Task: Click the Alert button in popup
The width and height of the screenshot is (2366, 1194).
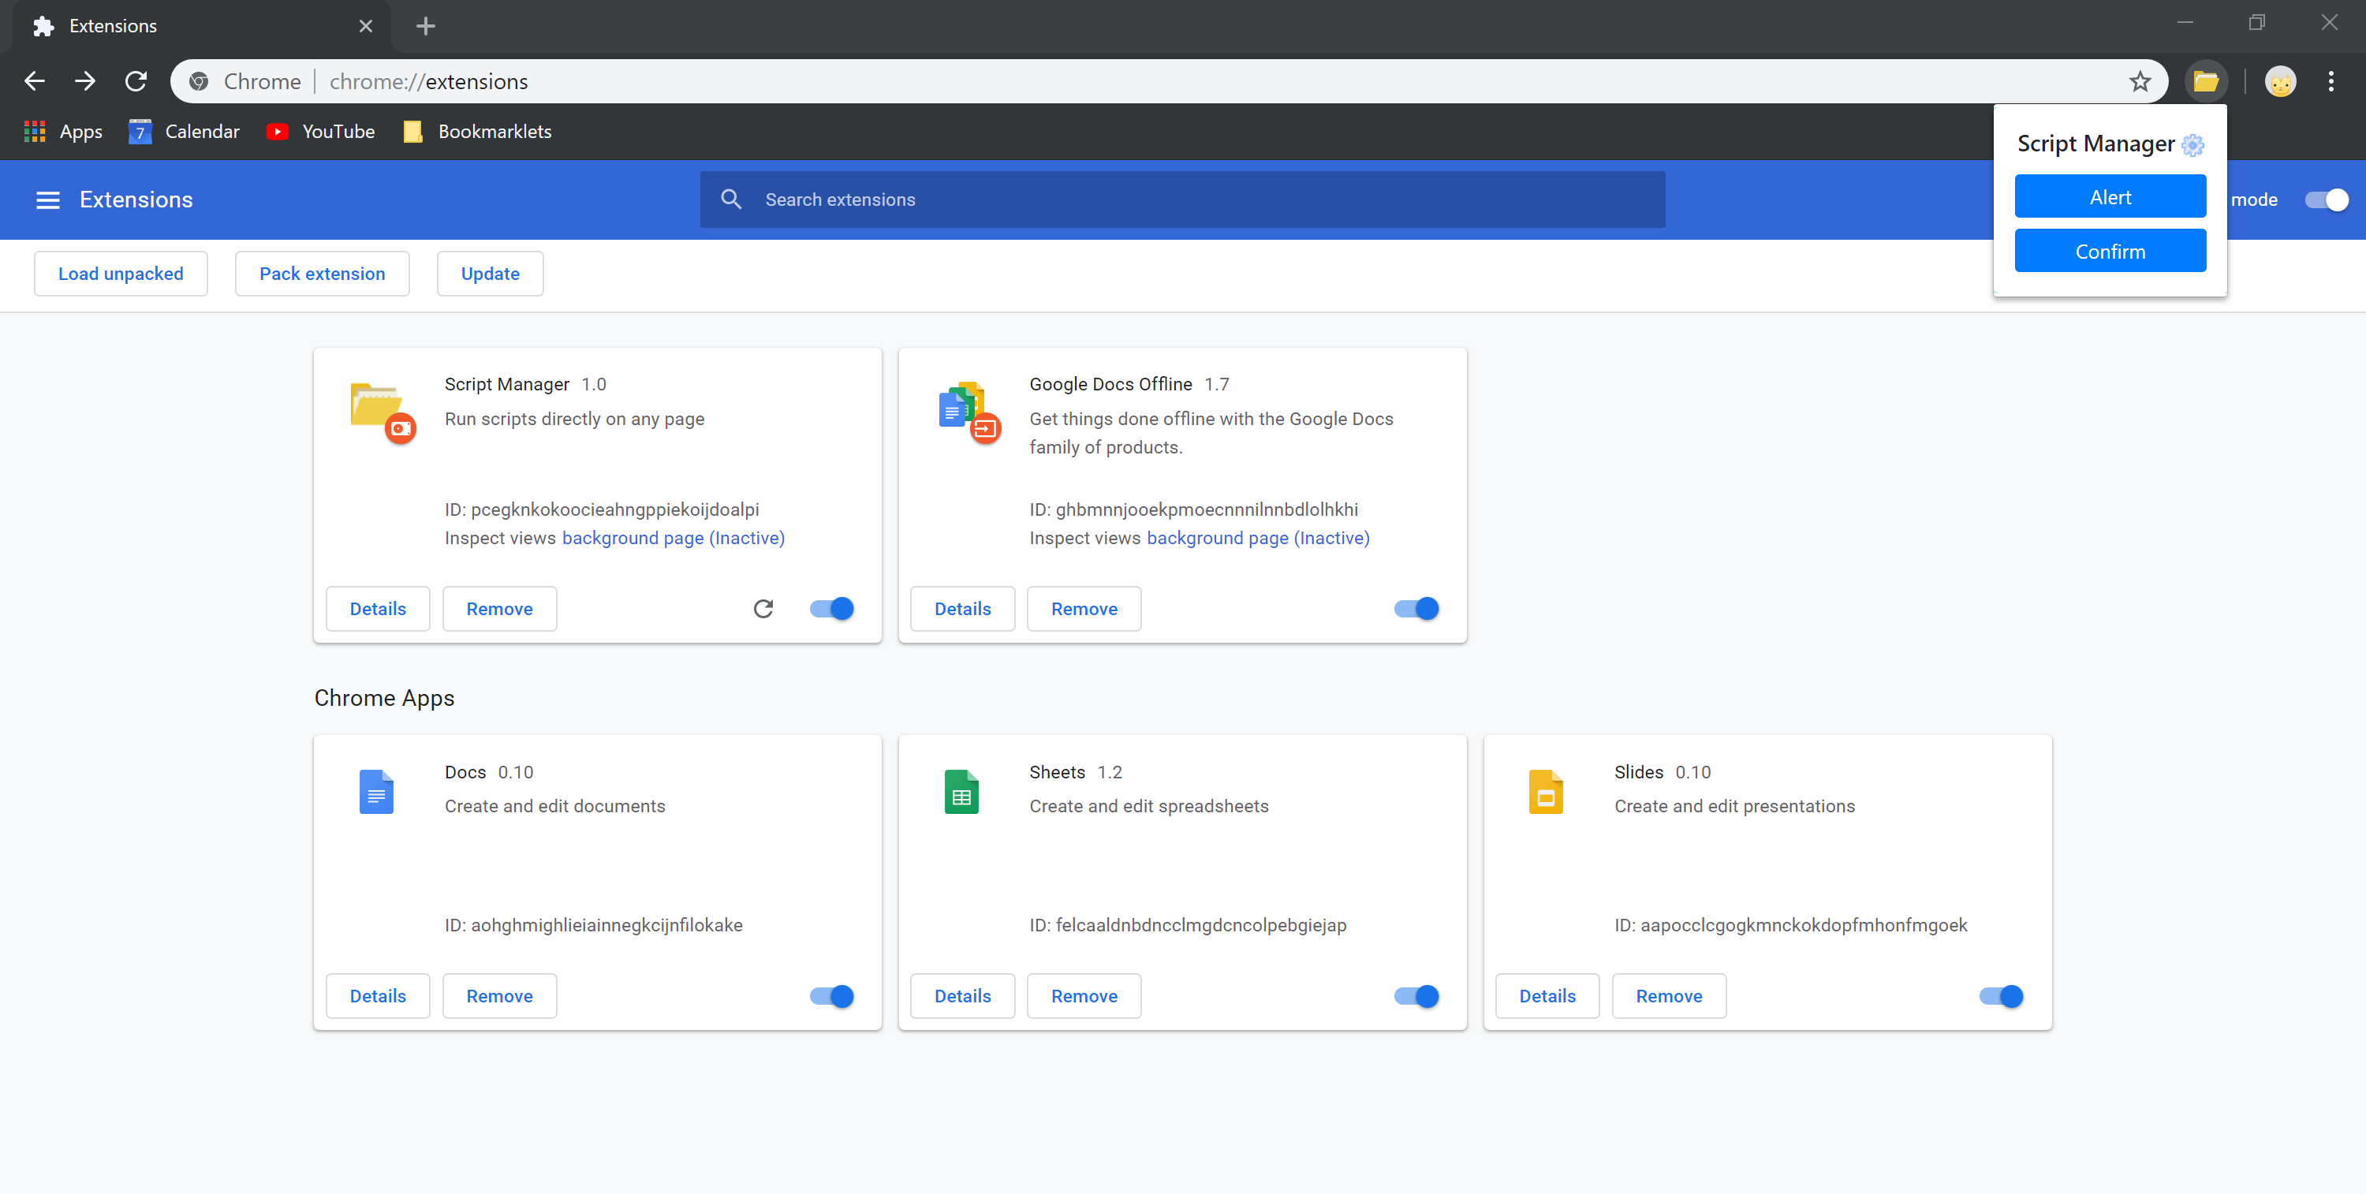Action: [2110, 196]
